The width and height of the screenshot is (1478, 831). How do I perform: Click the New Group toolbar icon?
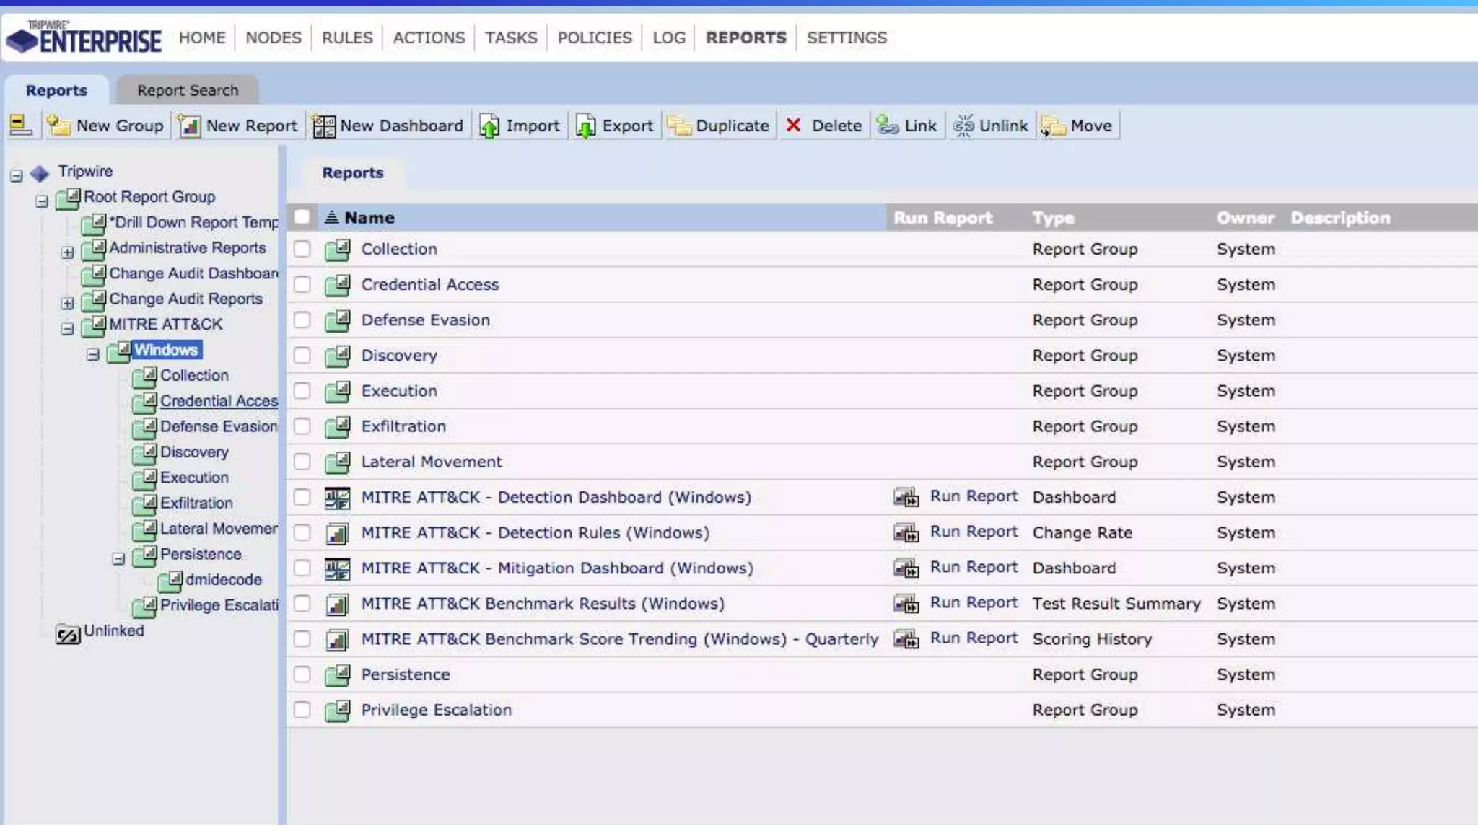[58, 126]
